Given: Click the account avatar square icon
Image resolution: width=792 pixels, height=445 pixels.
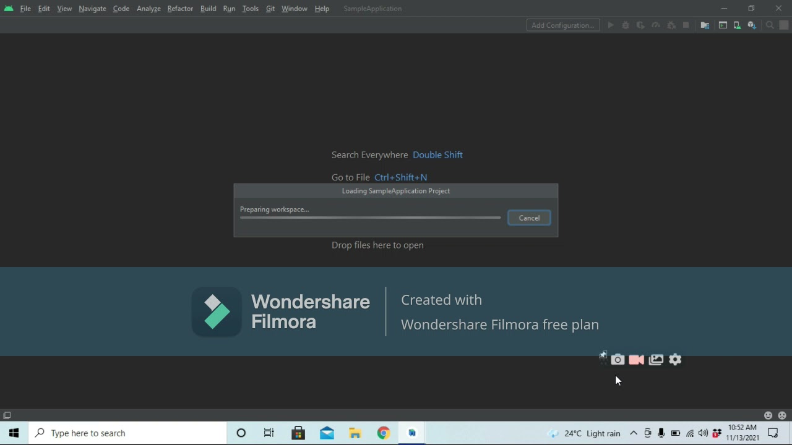Looking at the screenshot, I should coord(784,25).
